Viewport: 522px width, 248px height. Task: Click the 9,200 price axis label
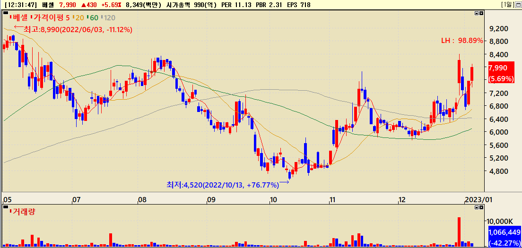pyautogui.click(x=498, y=29)
